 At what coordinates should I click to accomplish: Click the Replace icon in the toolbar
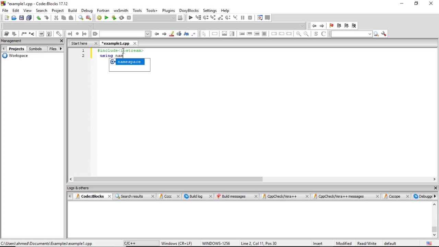coord(88,18)
